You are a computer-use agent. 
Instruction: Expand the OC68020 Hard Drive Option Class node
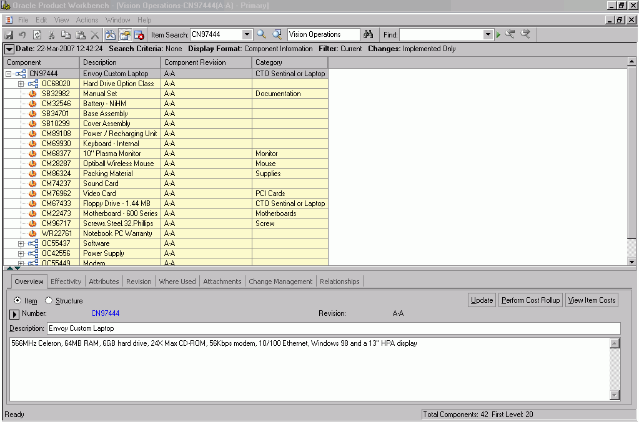click(21, 84)
